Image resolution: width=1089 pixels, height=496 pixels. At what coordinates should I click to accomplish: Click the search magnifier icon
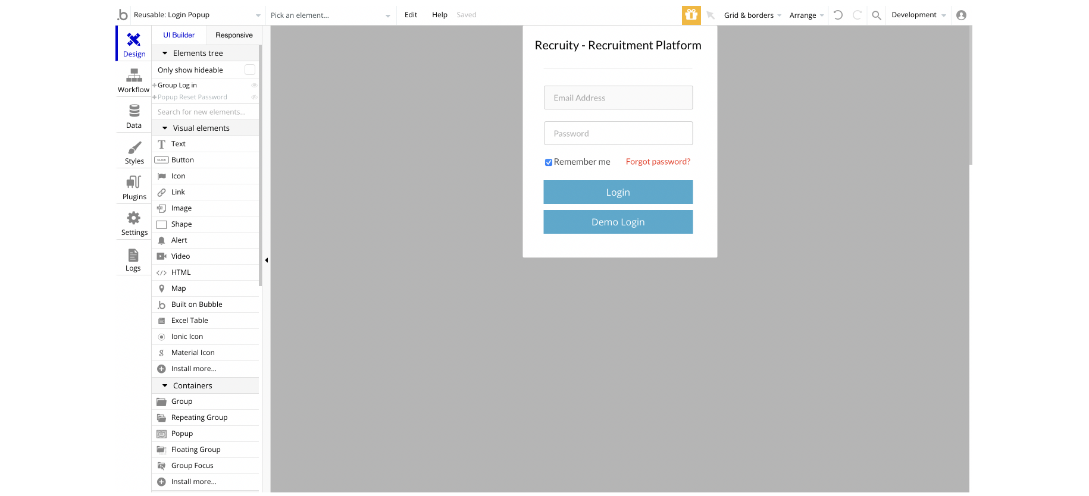click(876, 15)
